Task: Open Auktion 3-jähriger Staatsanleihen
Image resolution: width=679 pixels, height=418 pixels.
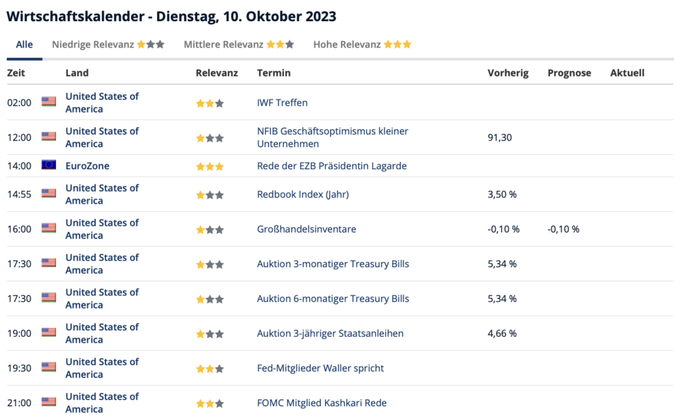Action: click(x=330, y=333)
